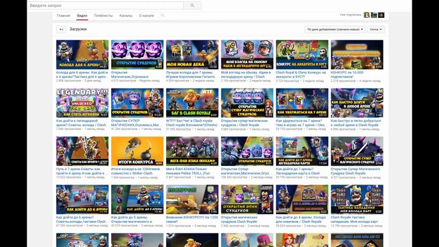This screenshot has width=439, height=247.
Task: Open the title Как быстро и легко добраться
Action: tap(355, 123)
